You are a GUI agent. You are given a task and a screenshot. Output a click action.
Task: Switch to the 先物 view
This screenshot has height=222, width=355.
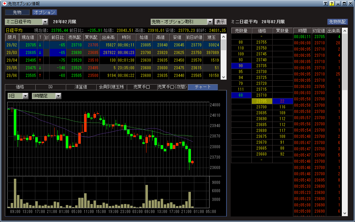tap(17, 12)
